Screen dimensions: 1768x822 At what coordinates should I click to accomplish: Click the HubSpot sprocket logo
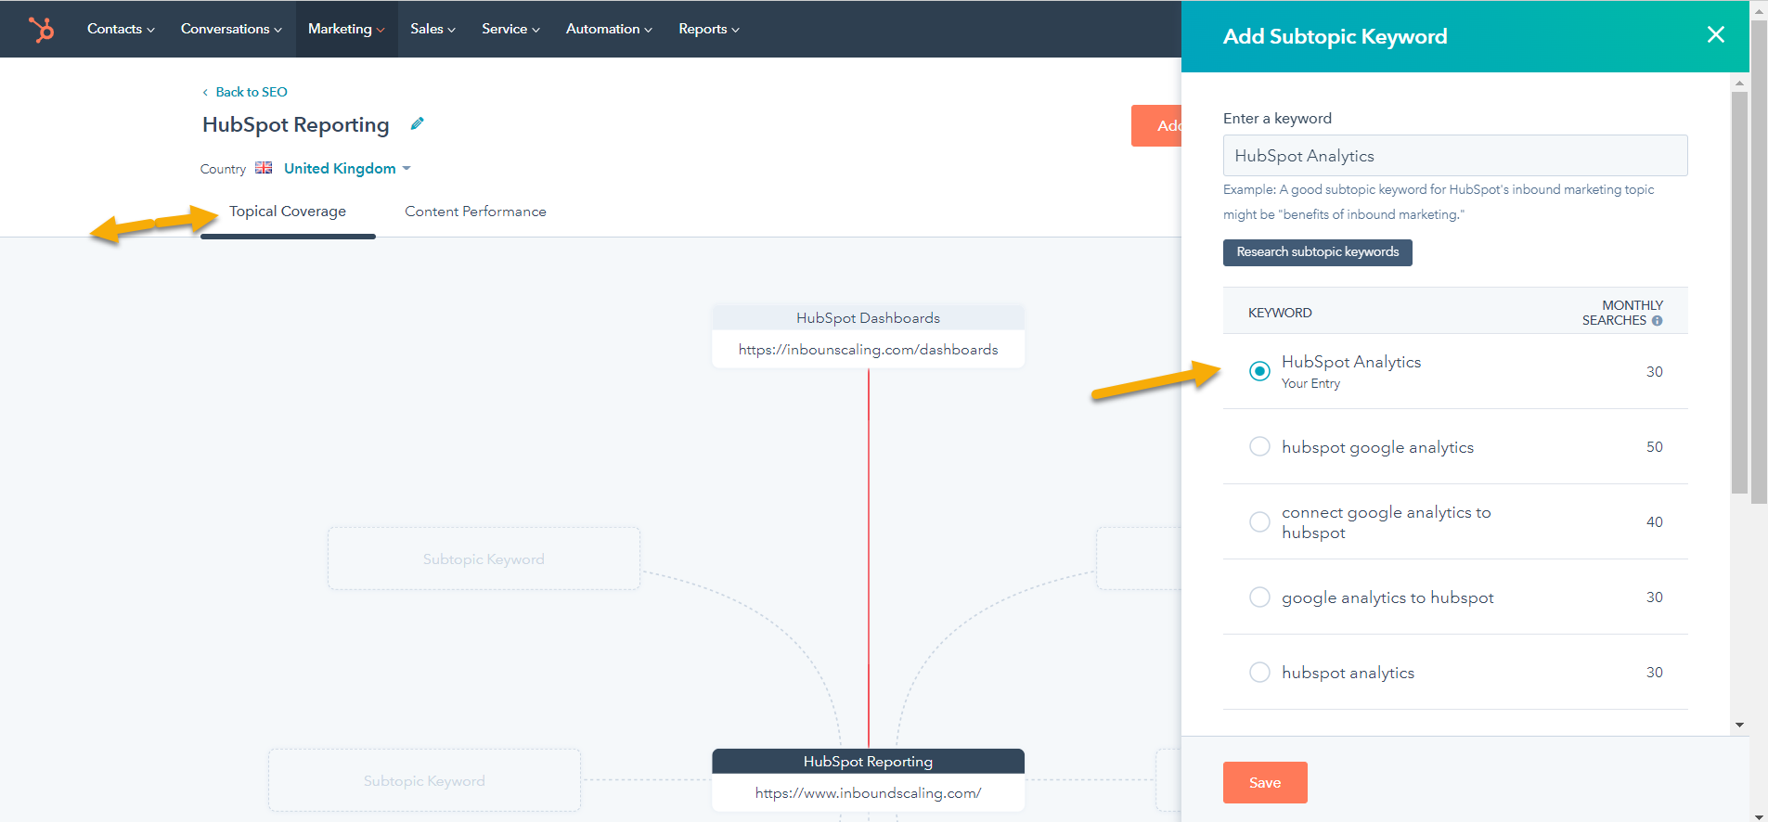pyautogui.click(x=42, y=29)
